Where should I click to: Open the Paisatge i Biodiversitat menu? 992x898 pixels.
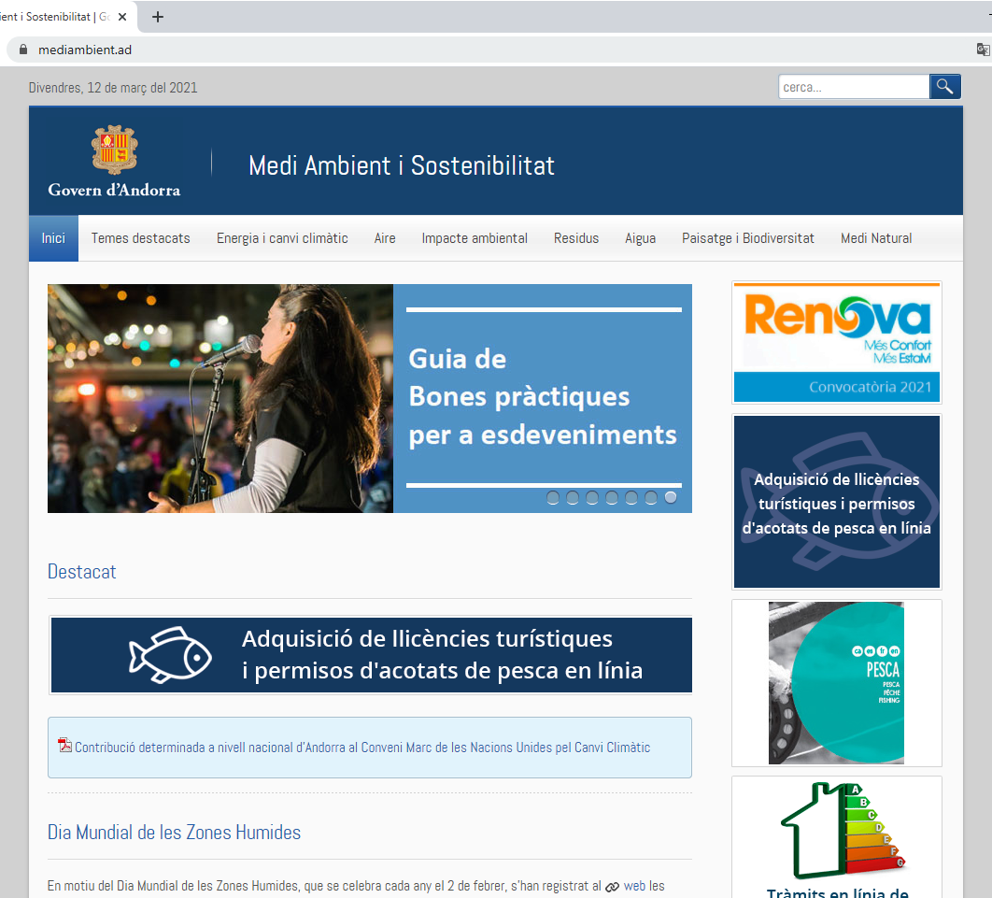coord(747,238)
